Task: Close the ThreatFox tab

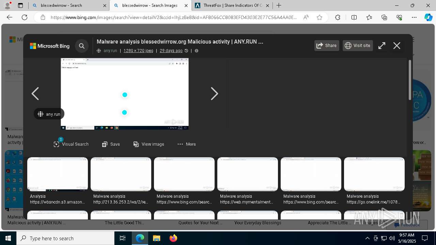Action: 267,5
